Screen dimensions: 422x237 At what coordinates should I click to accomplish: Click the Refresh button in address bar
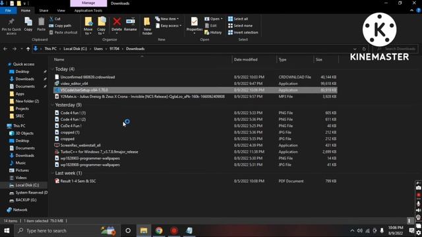364,49
